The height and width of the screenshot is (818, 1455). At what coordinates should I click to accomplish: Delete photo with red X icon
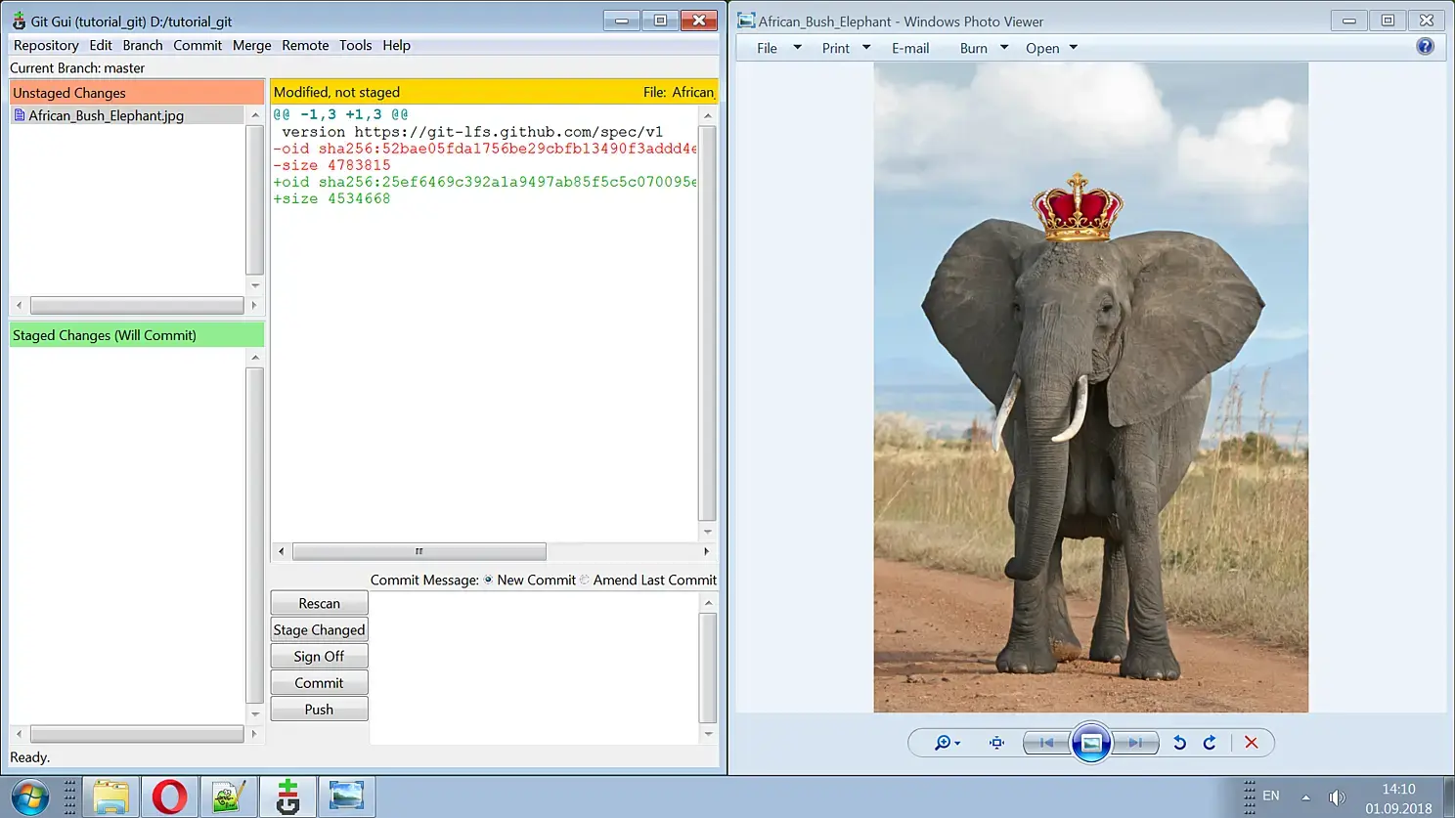(x=1251, y=743)
